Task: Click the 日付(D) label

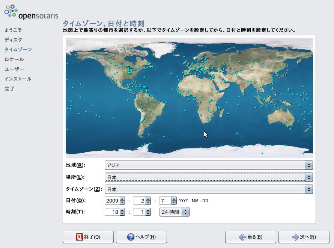Action: [75, 200]
